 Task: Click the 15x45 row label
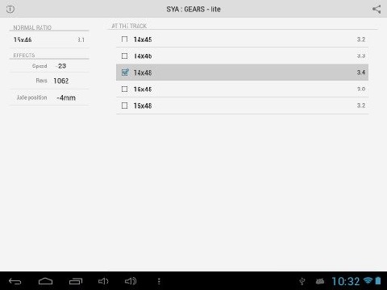143,89
